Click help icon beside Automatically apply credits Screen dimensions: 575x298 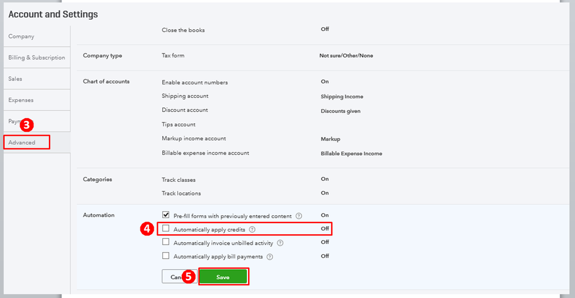click(252, 229)
